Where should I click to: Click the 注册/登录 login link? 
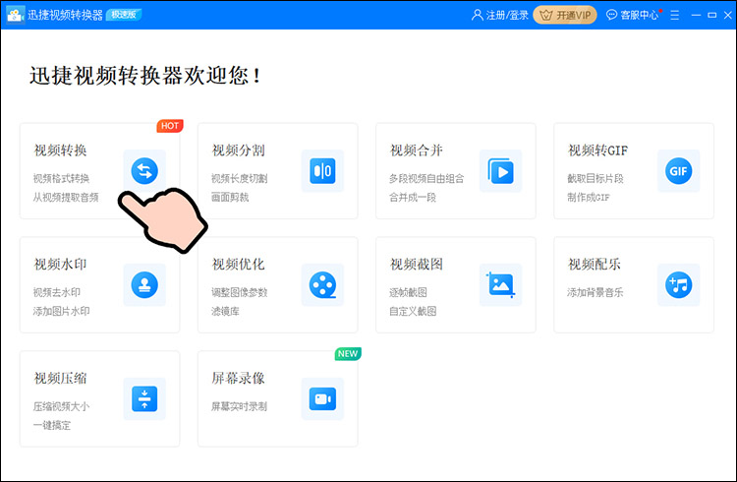(499, 15)
